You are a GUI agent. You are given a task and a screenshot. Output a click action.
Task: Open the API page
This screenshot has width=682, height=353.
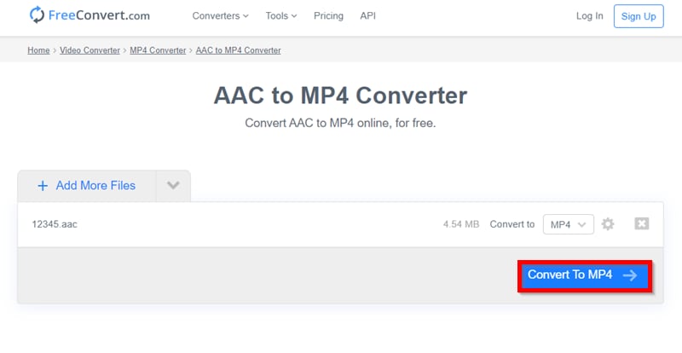click(368, 16)
